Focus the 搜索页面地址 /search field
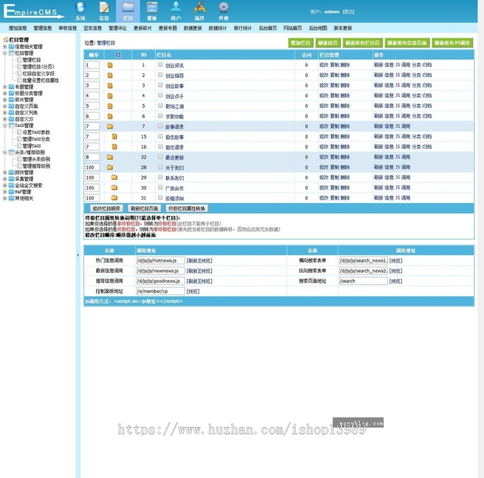The image size is (484, 478). (363, 281)
